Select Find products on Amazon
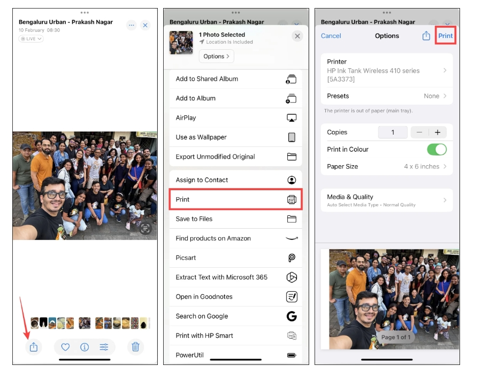The height and width of the screenshot is (373, 490). (235, 238)
